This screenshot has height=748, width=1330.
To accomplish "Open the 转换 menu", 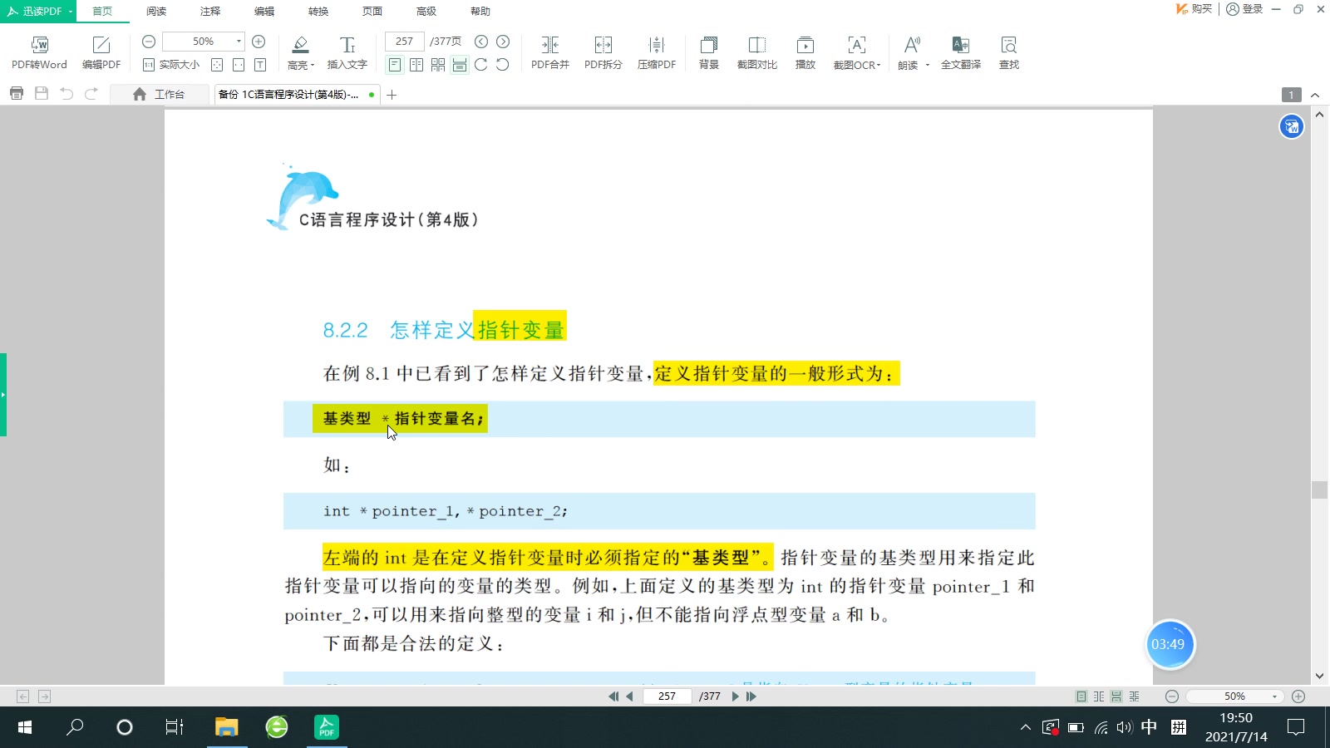I will (317, 11).
